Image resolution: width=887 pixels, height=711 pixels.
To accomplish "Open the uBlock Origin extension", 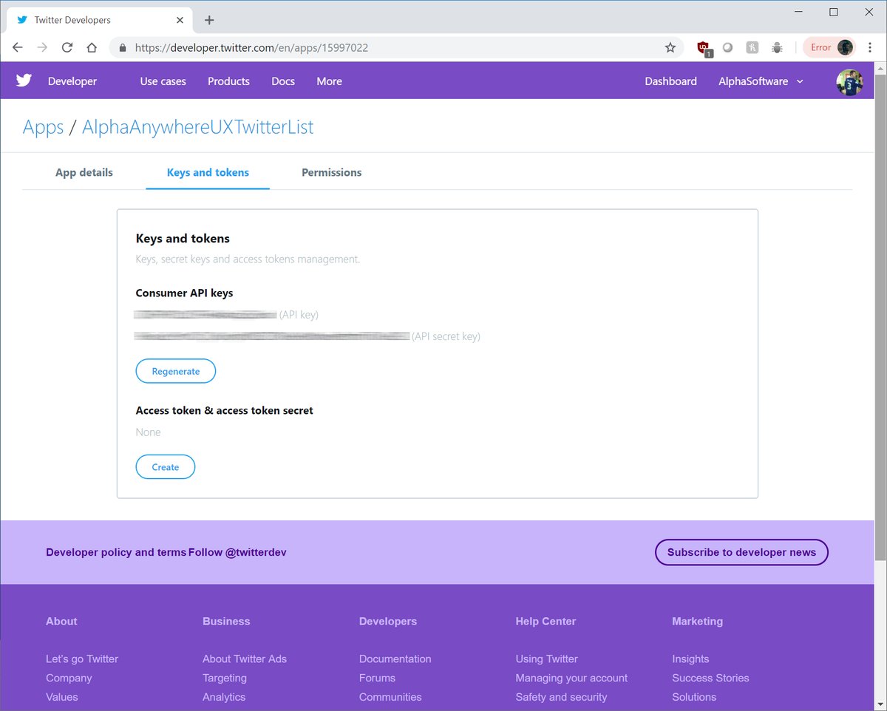I will (x=702, y=47).
